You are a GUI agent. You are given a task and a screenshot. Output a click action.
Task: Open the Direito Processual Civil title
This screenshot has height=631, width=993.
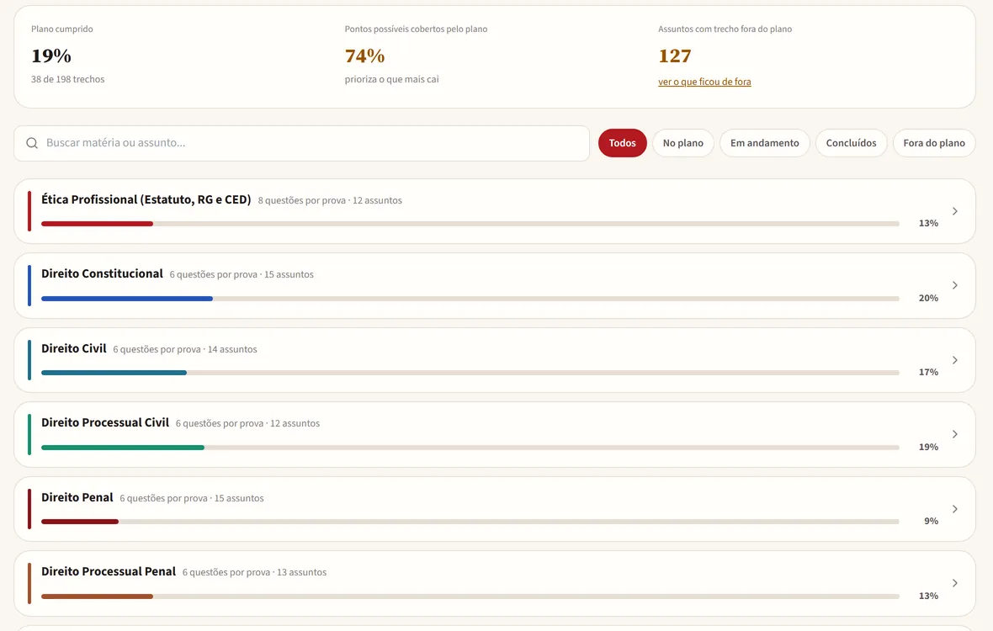point(105,422)
